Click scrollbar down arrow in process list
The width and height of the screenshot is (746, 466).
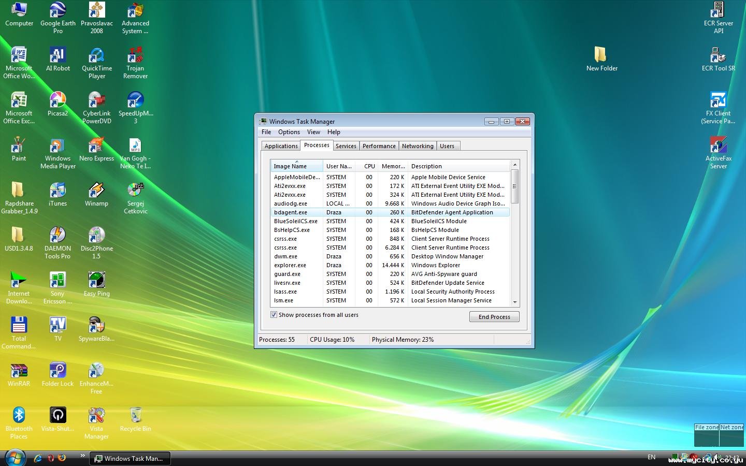(x=514, y=302)
